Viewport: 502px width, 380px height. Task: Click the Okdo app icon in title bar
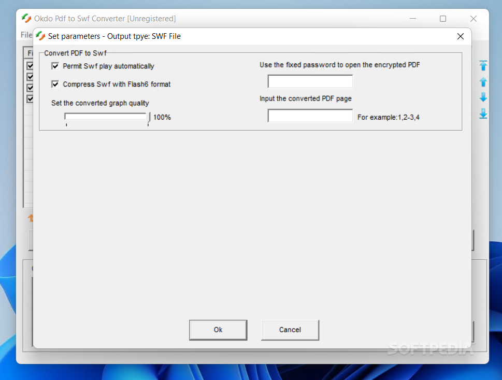click(x=26, y=18)
